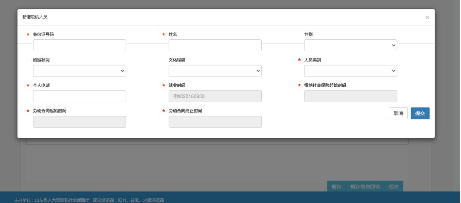Close the 新增吸纳人员 dialog with X
Image resolution: width=461 pixels, height=203 pixels.
[x=427, y=18]
